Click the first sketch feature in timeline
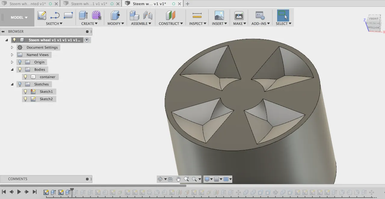This screenshot has width=385, height=199. point(46,192)
